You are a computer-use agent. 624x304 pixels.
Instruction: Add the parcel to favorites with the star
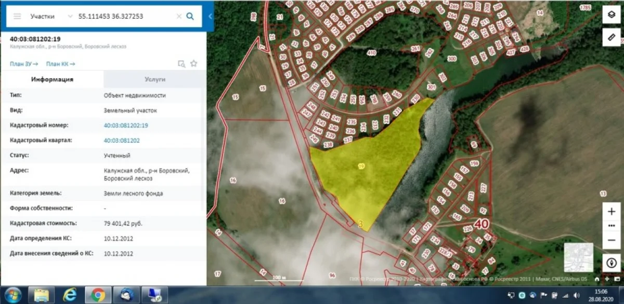194,64
